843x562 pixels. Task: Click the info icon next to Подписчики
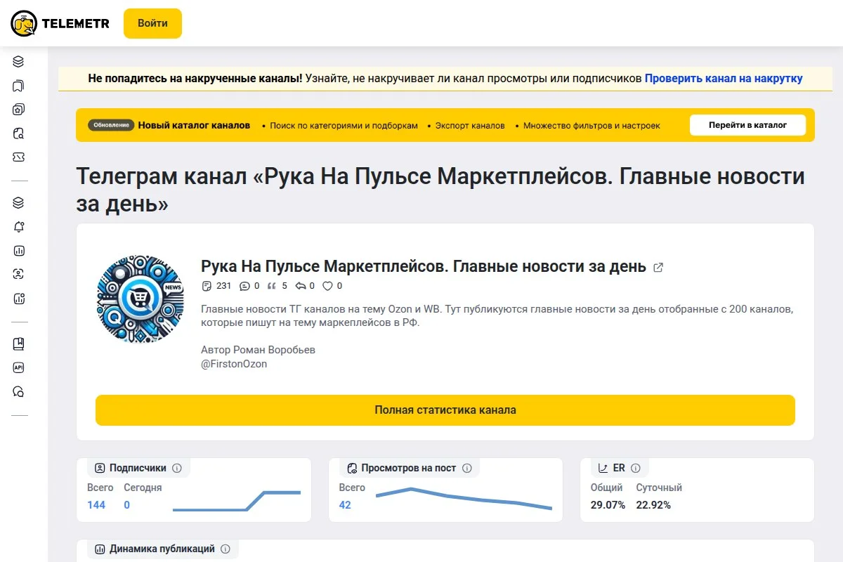(x=177, y=468)
